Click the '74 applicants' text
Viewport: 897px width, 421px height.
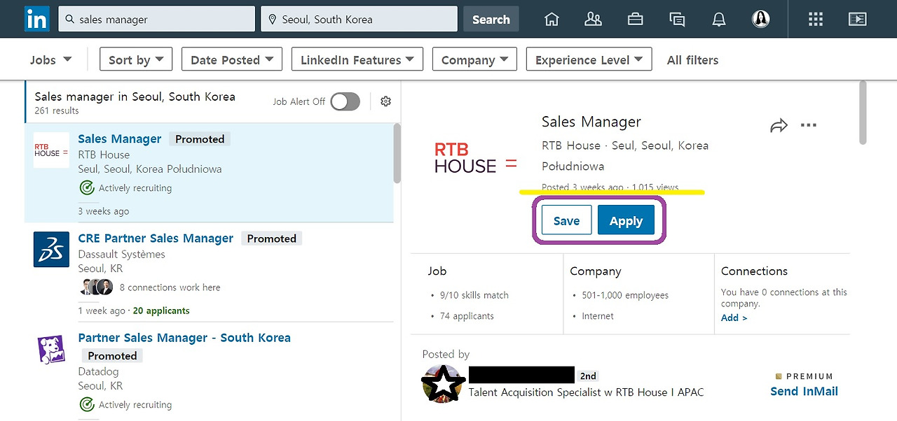467,316
